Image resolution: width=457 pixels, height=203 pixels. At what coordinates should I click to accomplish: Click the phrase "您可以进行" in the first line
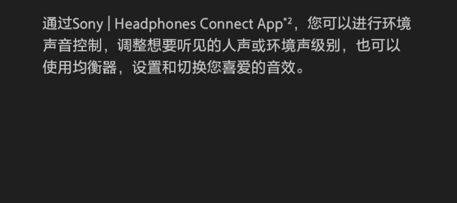tap(344, 24)
